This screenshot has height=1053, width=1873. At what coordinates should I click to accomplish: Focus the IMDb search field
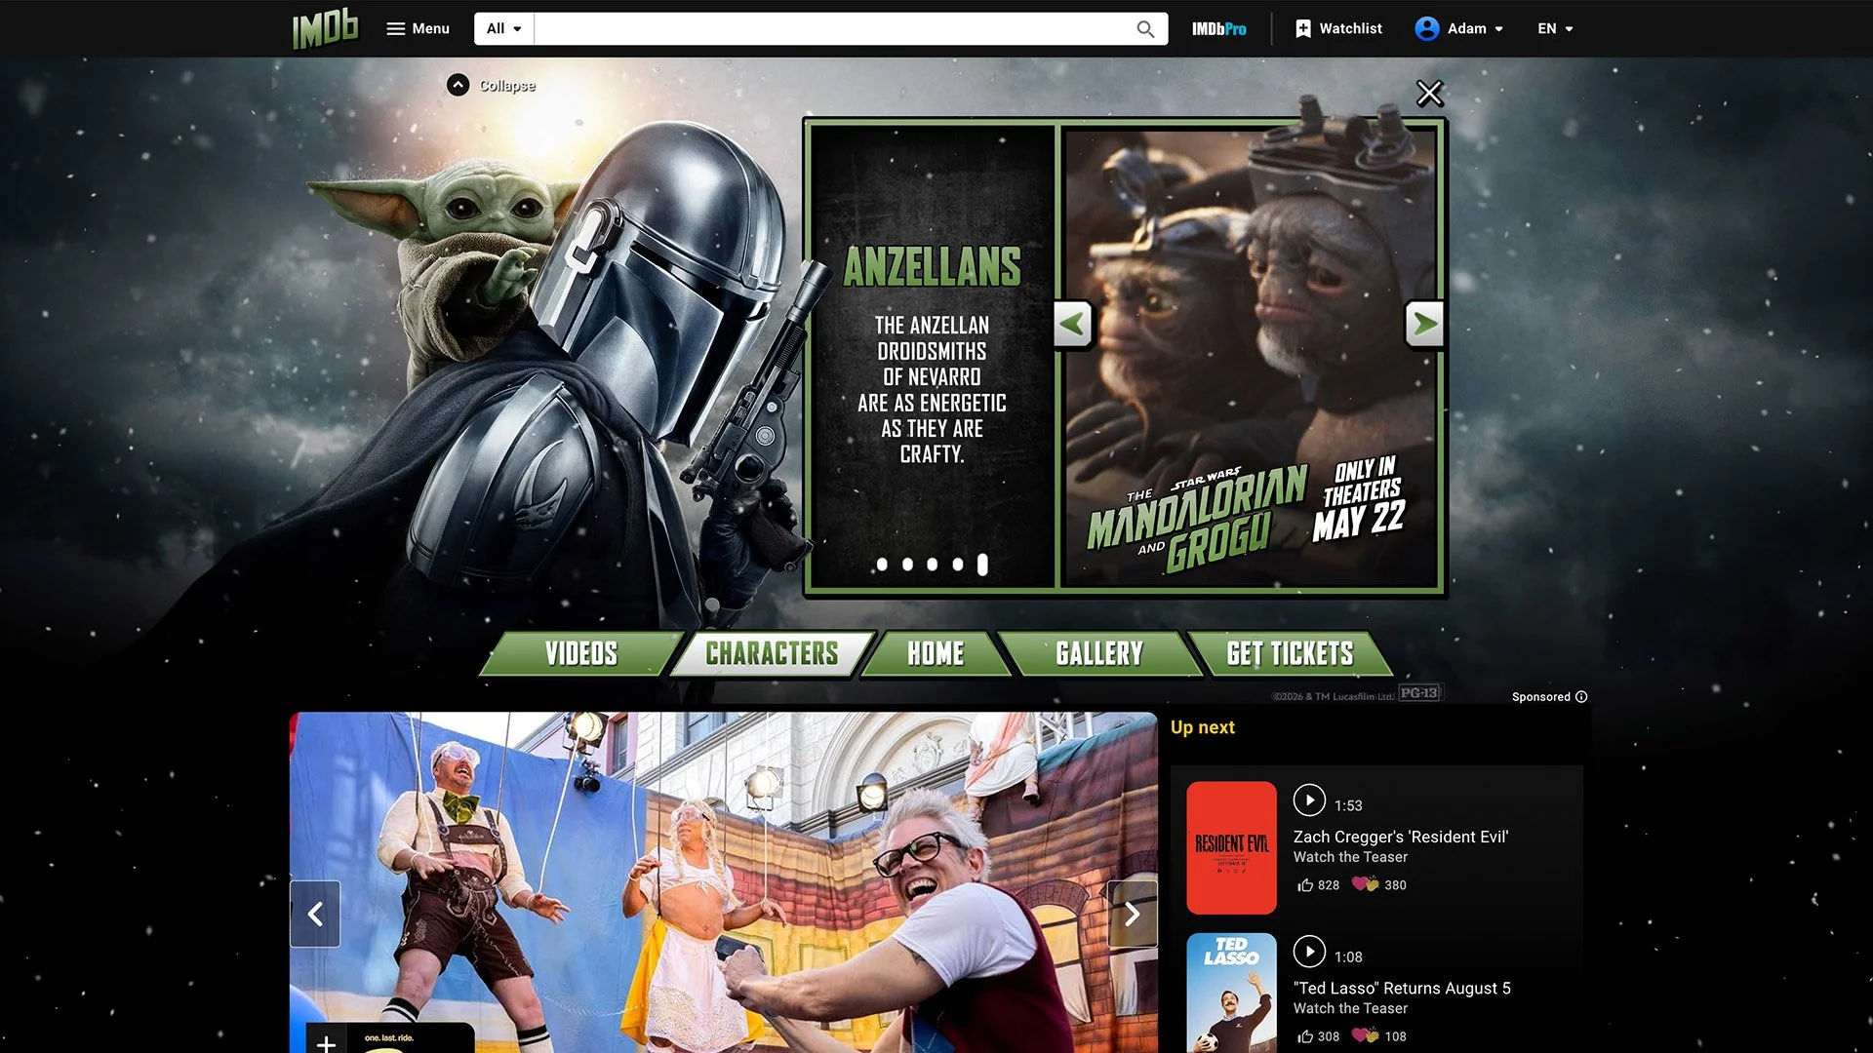[835, 29]
